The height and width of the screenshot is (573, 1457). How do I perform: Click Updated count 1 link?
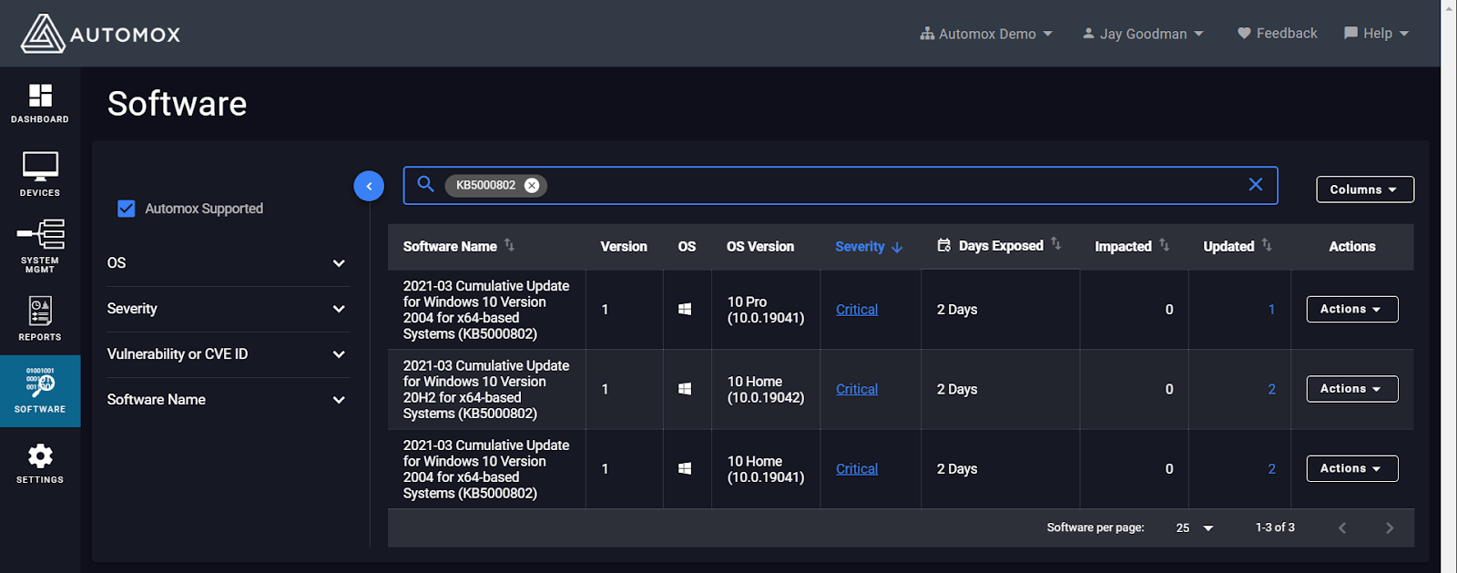click(1271, 310)
